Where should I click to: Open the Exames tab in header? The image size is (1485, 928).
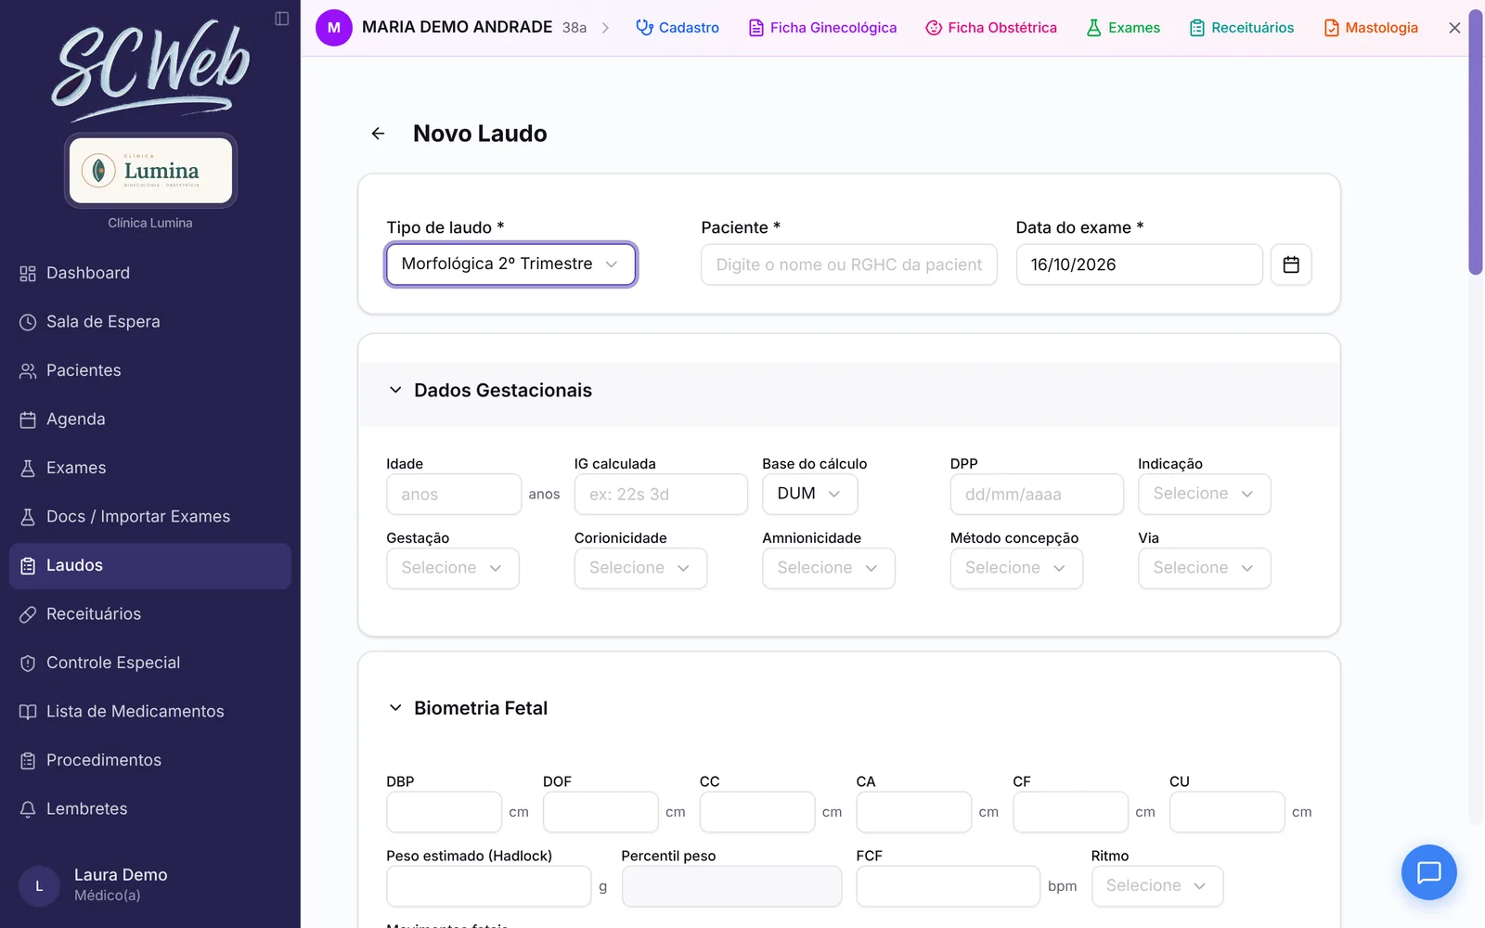click(x=1123, y=28)
